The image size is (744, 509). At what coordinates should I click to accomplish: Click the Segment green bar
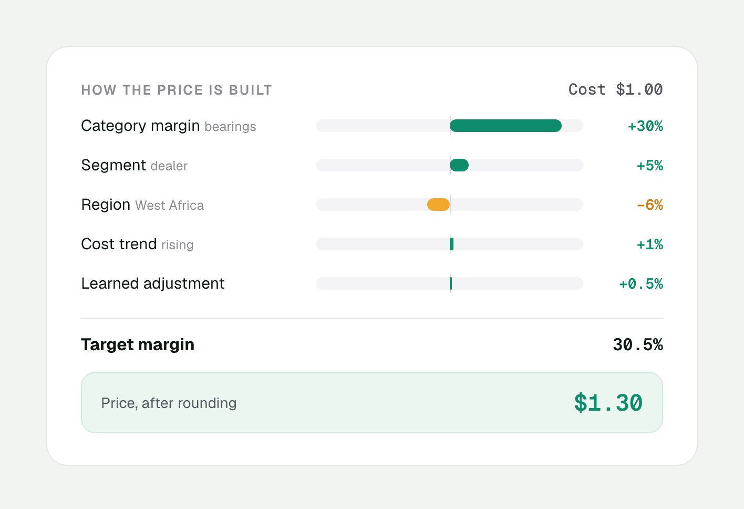click(x=459, y=165)
